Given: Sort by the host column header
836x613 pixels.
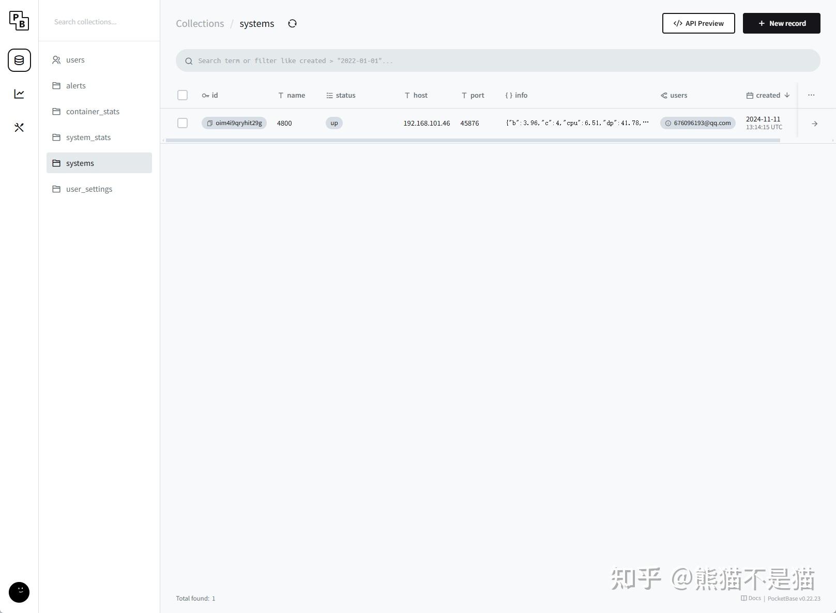Looking at the screenshot, I should click(x=416, y=95).
